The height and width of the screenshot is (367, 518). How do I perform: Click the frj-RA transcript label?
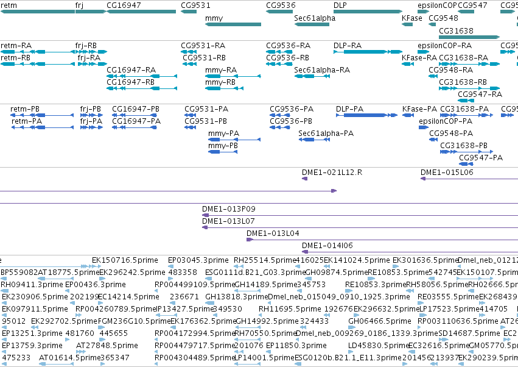(x=89, y=57)
